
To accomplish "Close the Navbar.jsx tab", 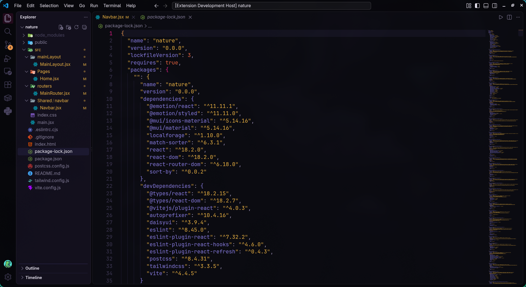I will 133,17.
